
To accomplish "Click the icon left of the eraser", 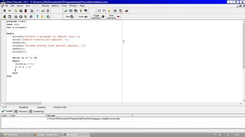I will 121,11.
